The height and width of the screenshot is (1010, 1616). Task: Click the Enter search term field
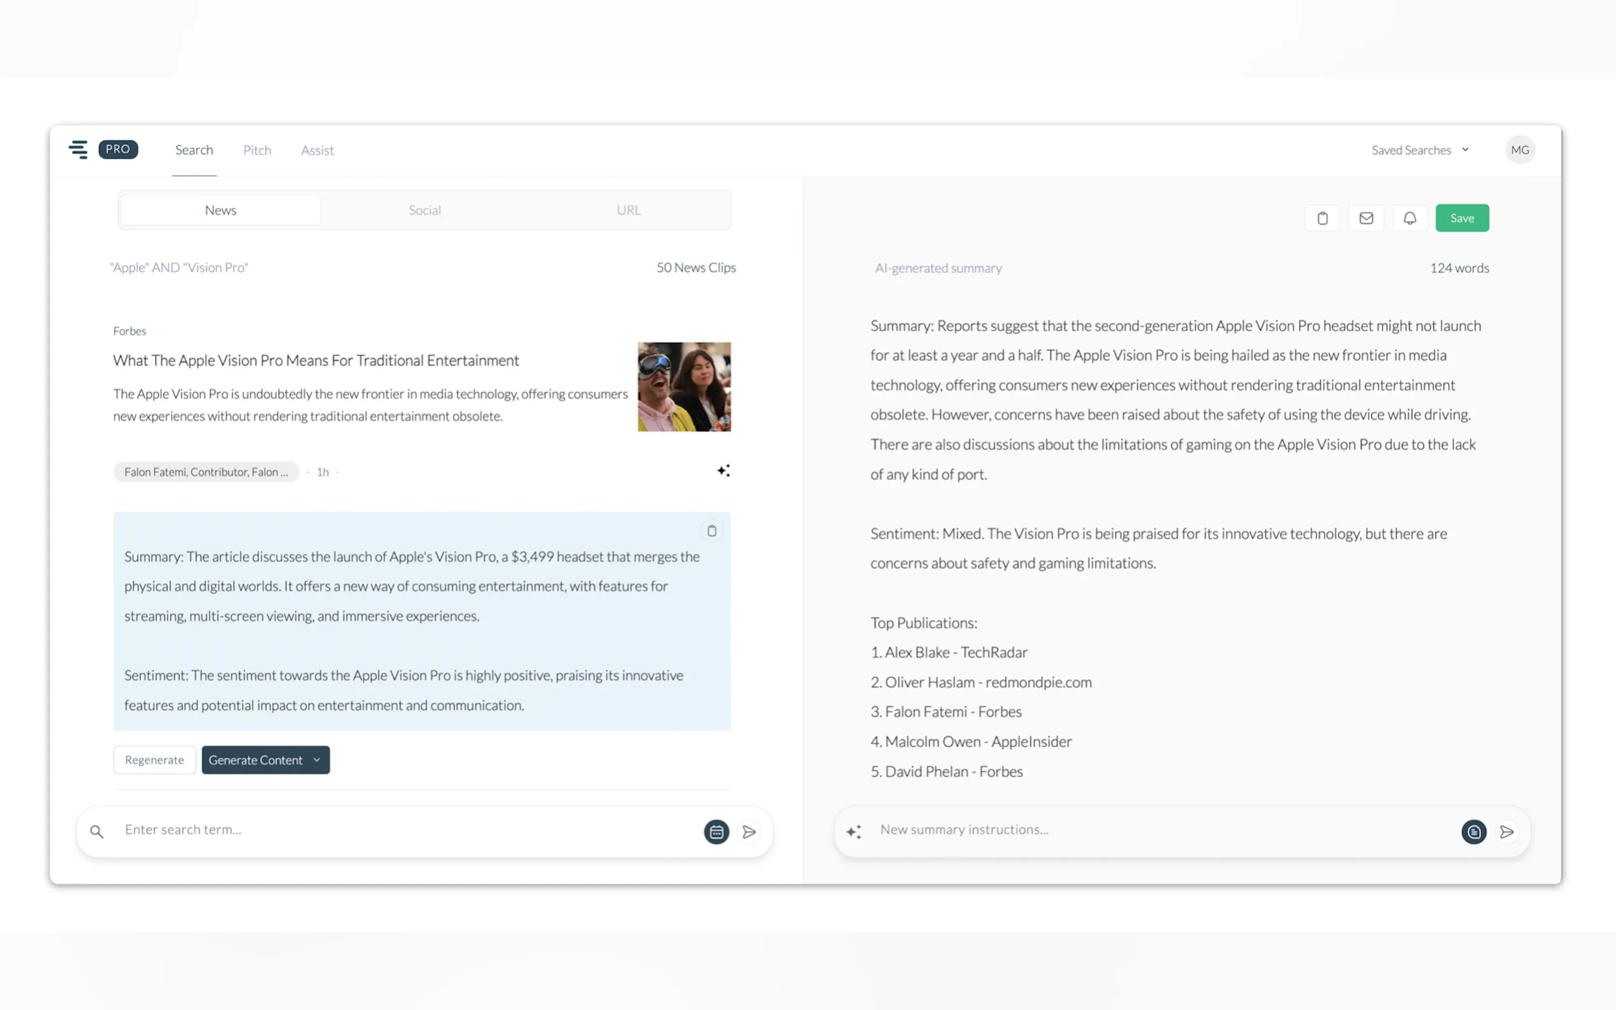[x=401, y=829]
